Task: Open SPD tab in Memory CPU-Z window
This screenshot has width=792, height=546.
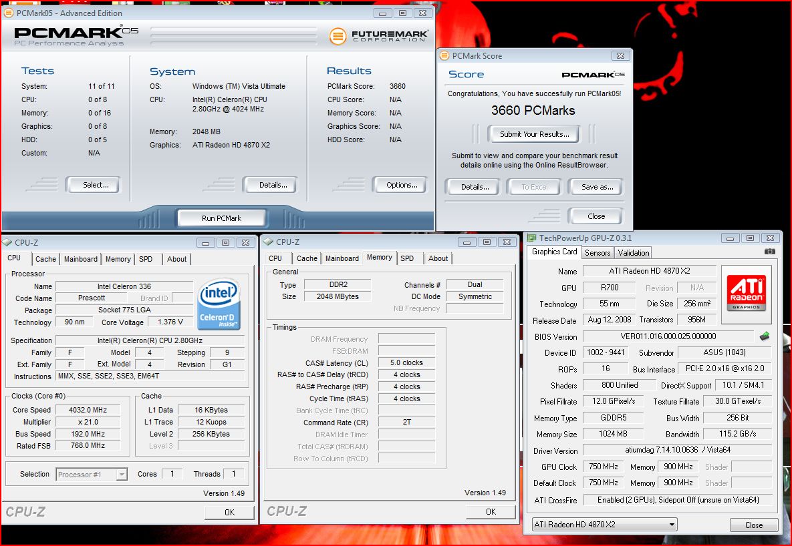Action: pyautogui.click(x=407, y=258)
